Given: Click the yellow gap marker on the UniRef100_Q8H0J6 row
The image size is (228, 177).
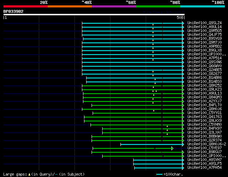Looking at the screenshot, I should tap(154, 111).
